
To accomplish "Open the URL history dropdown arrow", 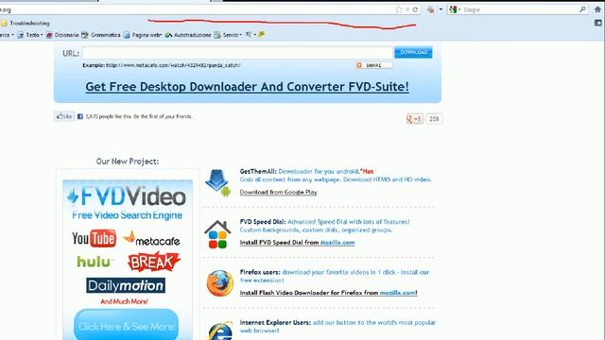I will click(407, 9).
